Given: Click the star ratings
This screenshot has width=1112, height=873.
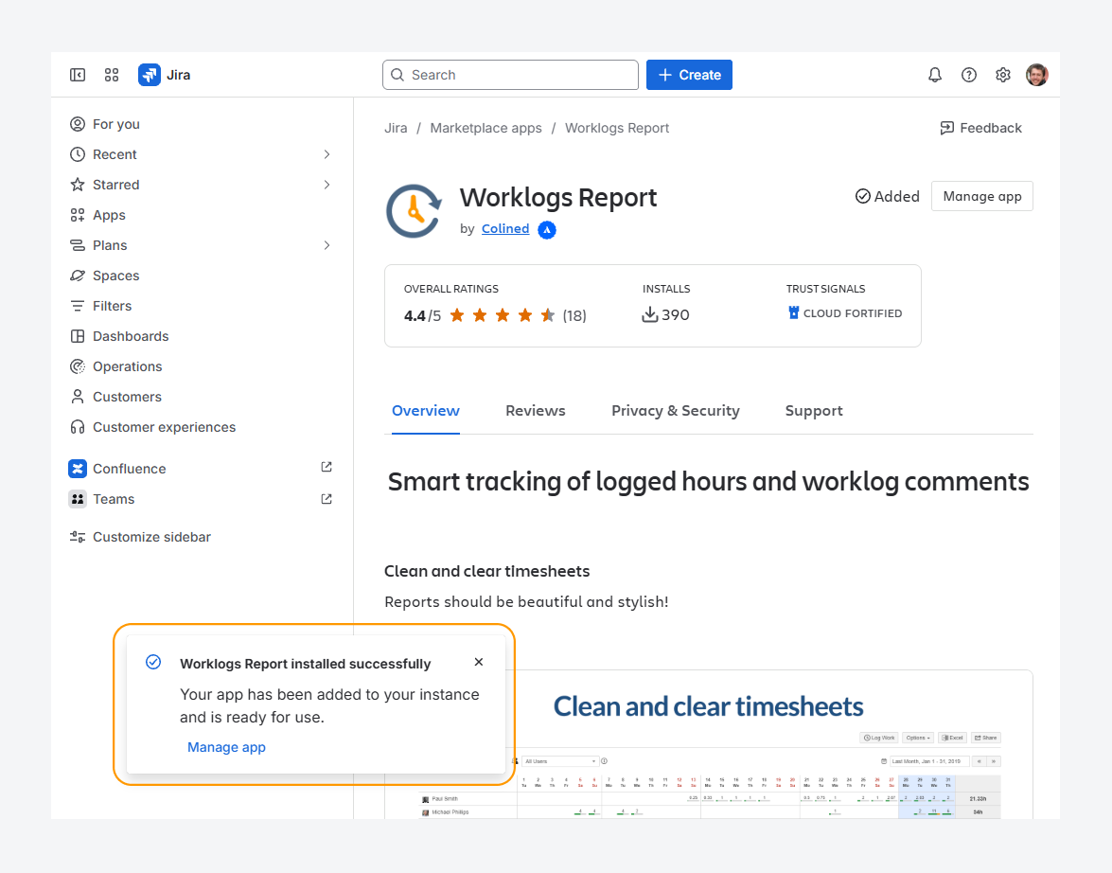Looking at the screenshot, I should pyautogui.click(x=503, y=315).
